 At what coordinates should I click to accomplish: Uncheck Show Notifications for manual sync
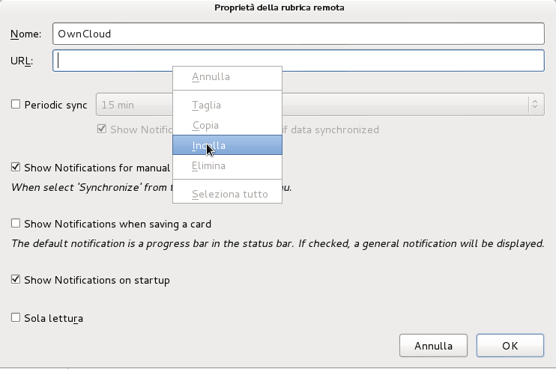16,167
